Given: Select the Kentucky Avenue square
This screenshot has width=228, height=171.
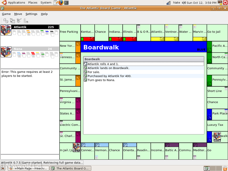Looking at the screenshot, I should point(88,33).
